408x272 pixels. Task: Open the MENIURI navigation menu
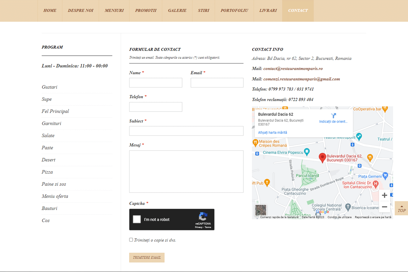coord(114,11)
